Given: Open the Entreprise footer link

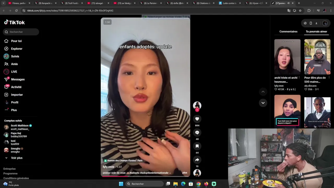Looking at the screenshot, I should click(x=9, y=169).
